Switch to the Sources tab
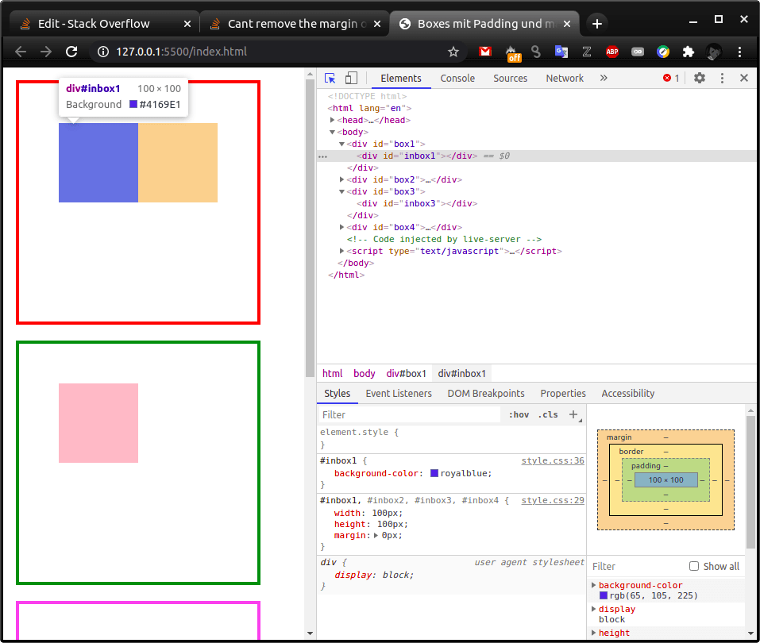760x643 pixels. click(511, 78)
